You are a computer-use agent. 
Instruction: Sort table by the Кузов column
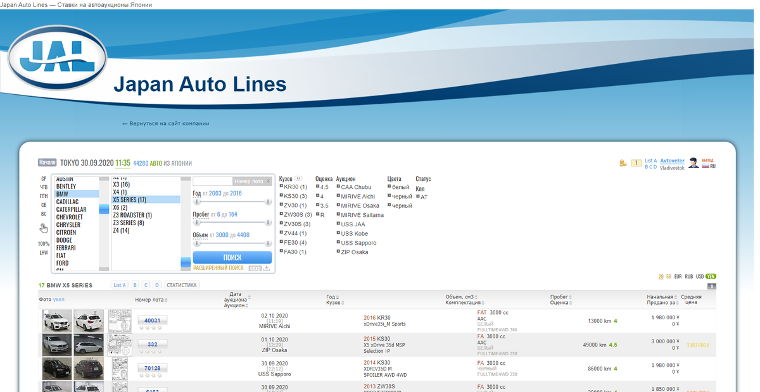pos(335,303)
